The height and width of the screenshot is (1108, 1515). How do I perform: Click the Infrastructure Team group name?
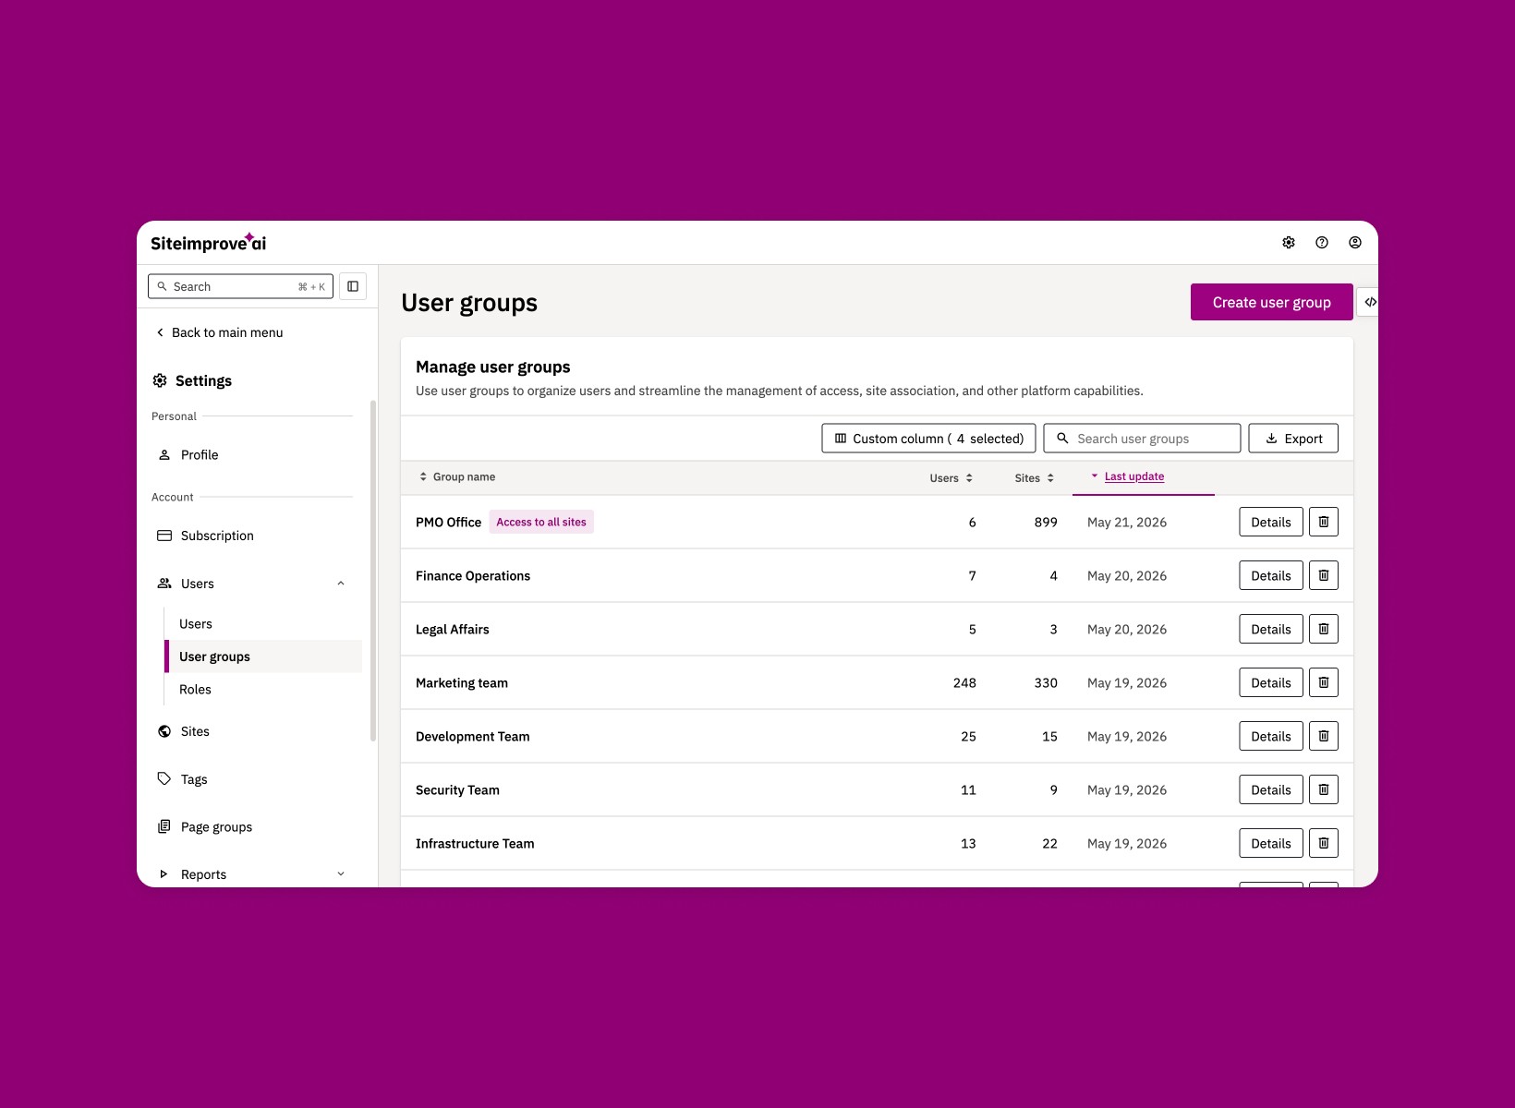(475, 844)
